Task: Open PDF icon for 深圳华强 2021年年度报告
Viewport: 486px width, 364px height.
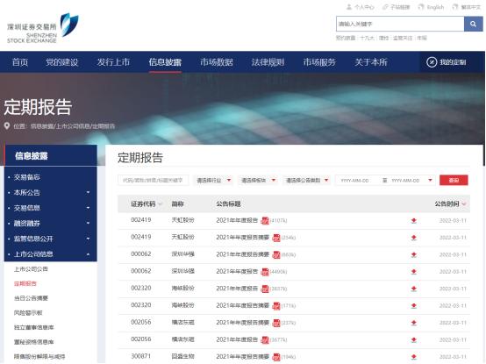Action: tap(265, 272)
